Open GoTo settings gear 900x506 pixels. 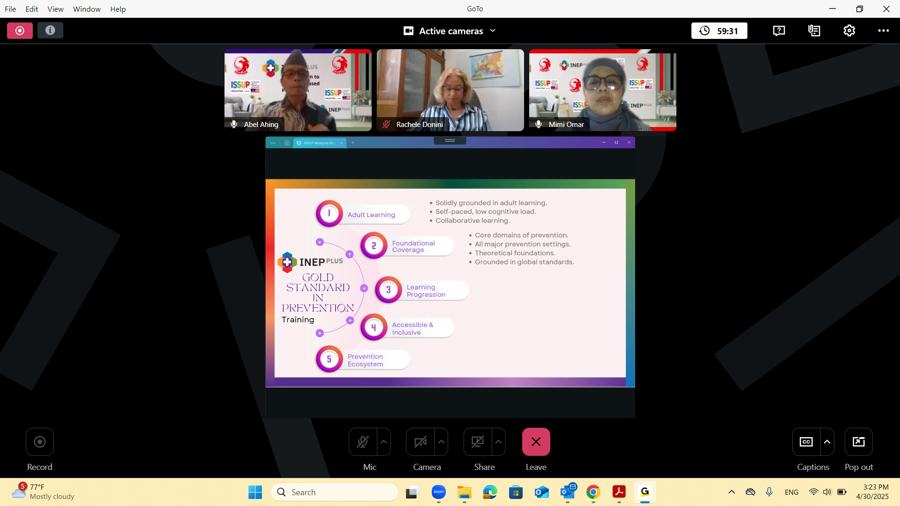[849, 31]
